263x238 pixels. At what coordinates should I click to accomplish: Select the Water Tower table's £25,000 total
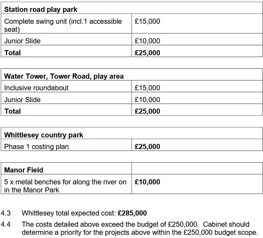[147, 111]
